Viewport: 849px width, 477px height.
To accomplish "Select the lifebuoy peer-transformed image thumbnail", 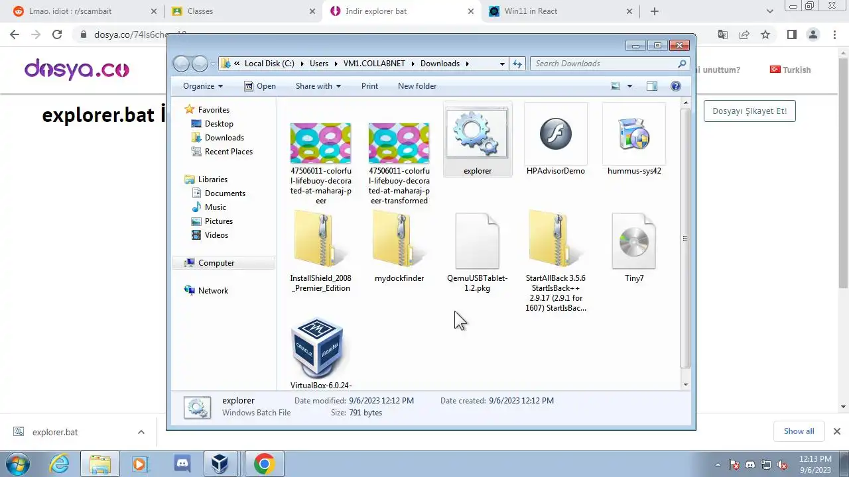I will point(399,143).
